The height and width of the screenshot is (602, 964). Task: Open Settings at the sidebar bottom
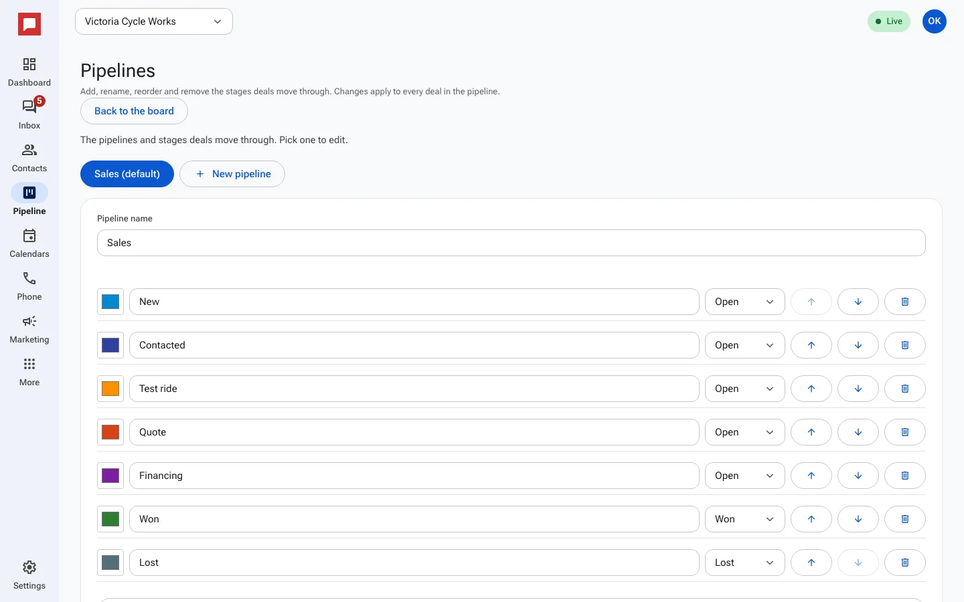pos(29,575)
